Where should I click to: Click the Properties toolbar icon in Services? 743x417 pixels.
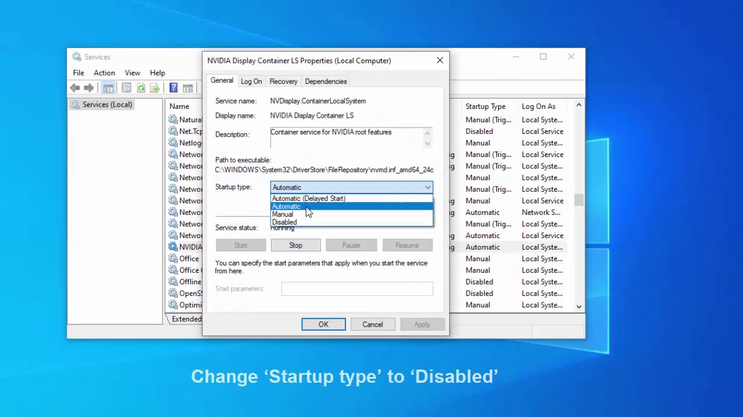point(127,88)
